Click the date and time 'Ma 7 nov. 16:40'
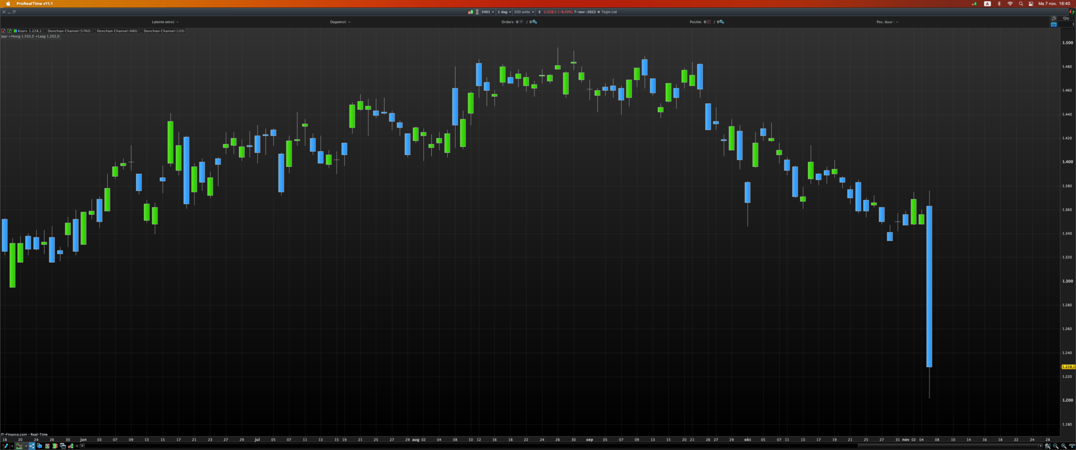1076x450 pixels. coord(1054,4)
